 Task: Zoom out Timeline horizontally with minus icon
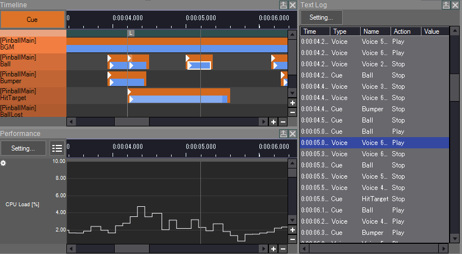pyautogui.click(x=283, y=122)
